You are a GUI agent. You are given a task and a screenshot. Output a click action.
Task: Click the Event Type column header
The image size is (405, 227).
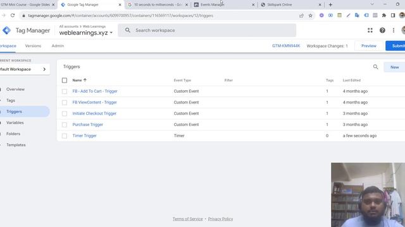182,80
